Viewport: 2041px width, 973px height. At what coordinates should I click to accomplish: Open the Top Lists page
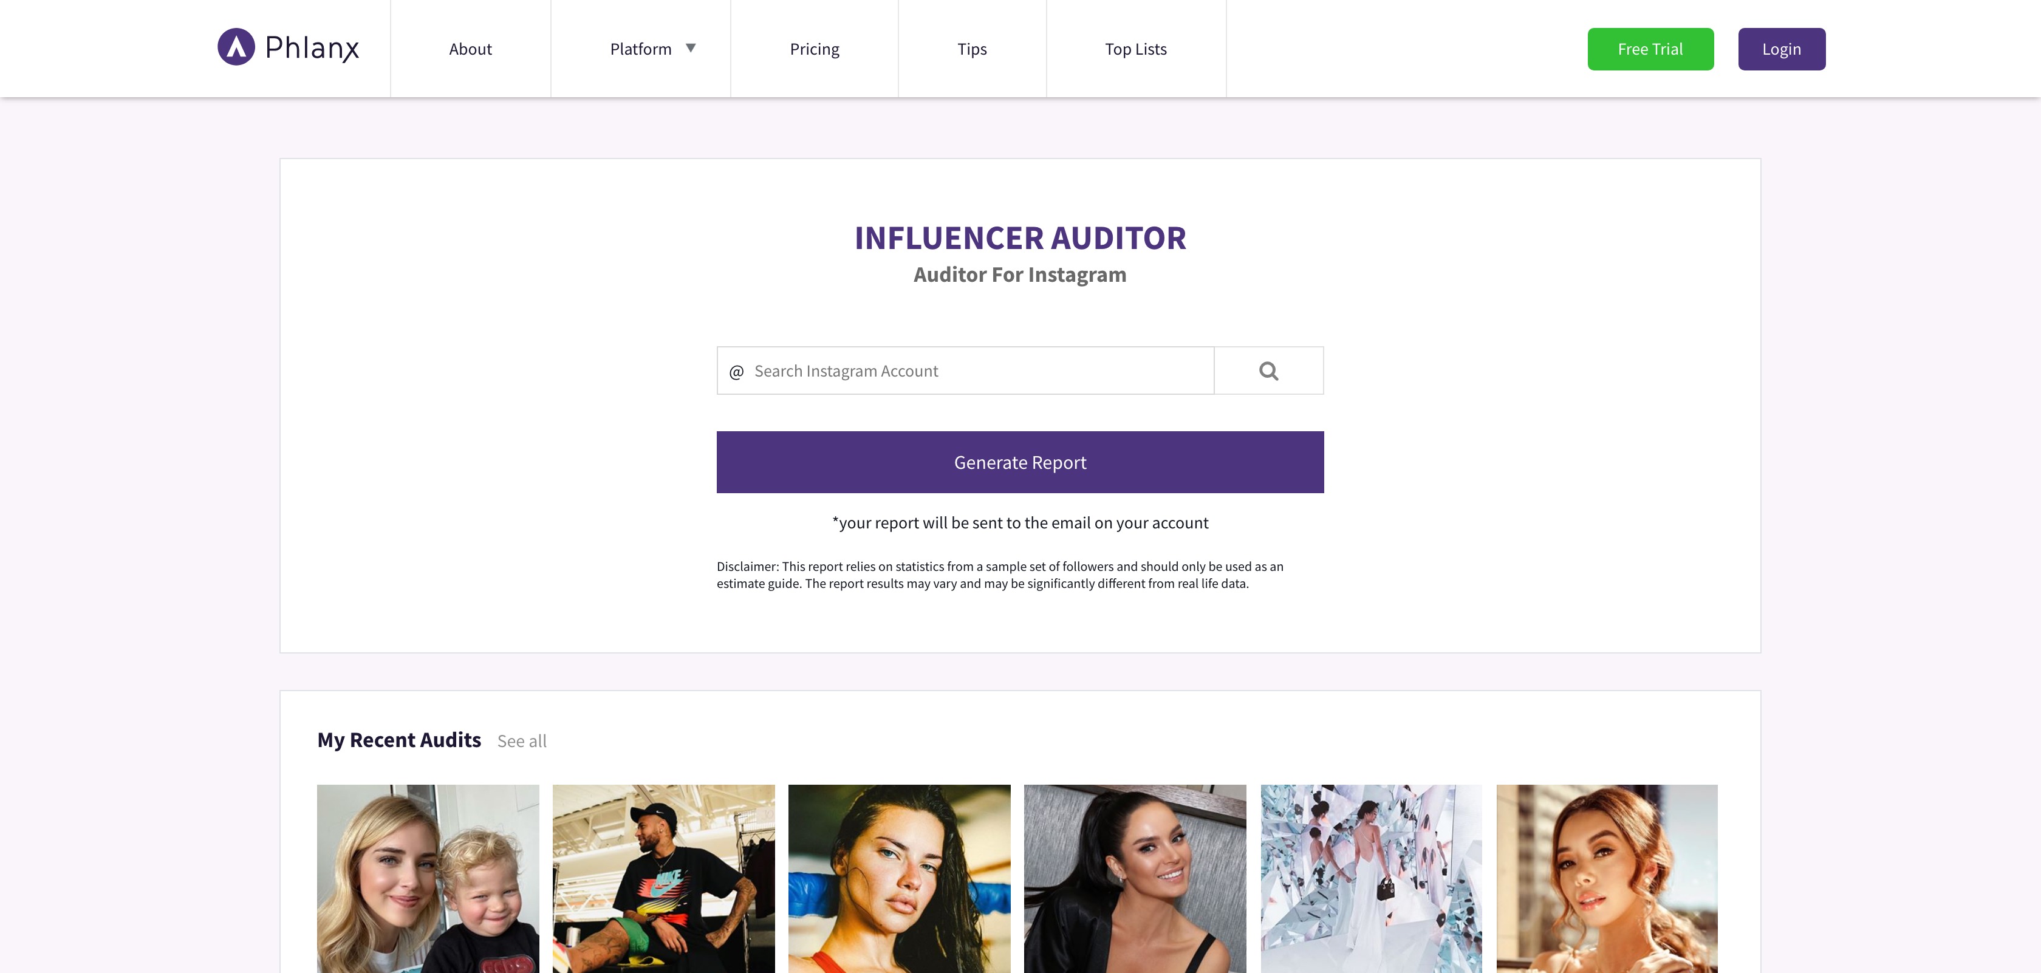tap(1136, 49)
